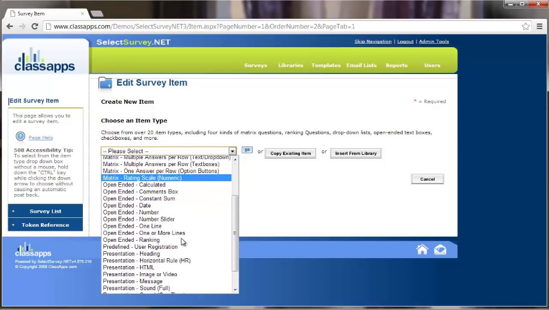Click the home icon in footer
The height and width of the screenshot is (310, 549).
422,249
